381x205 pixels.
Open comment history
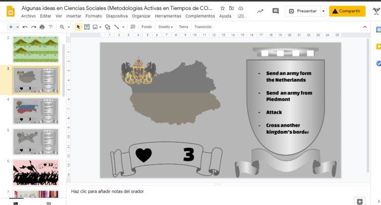click(x=275, y=11)
